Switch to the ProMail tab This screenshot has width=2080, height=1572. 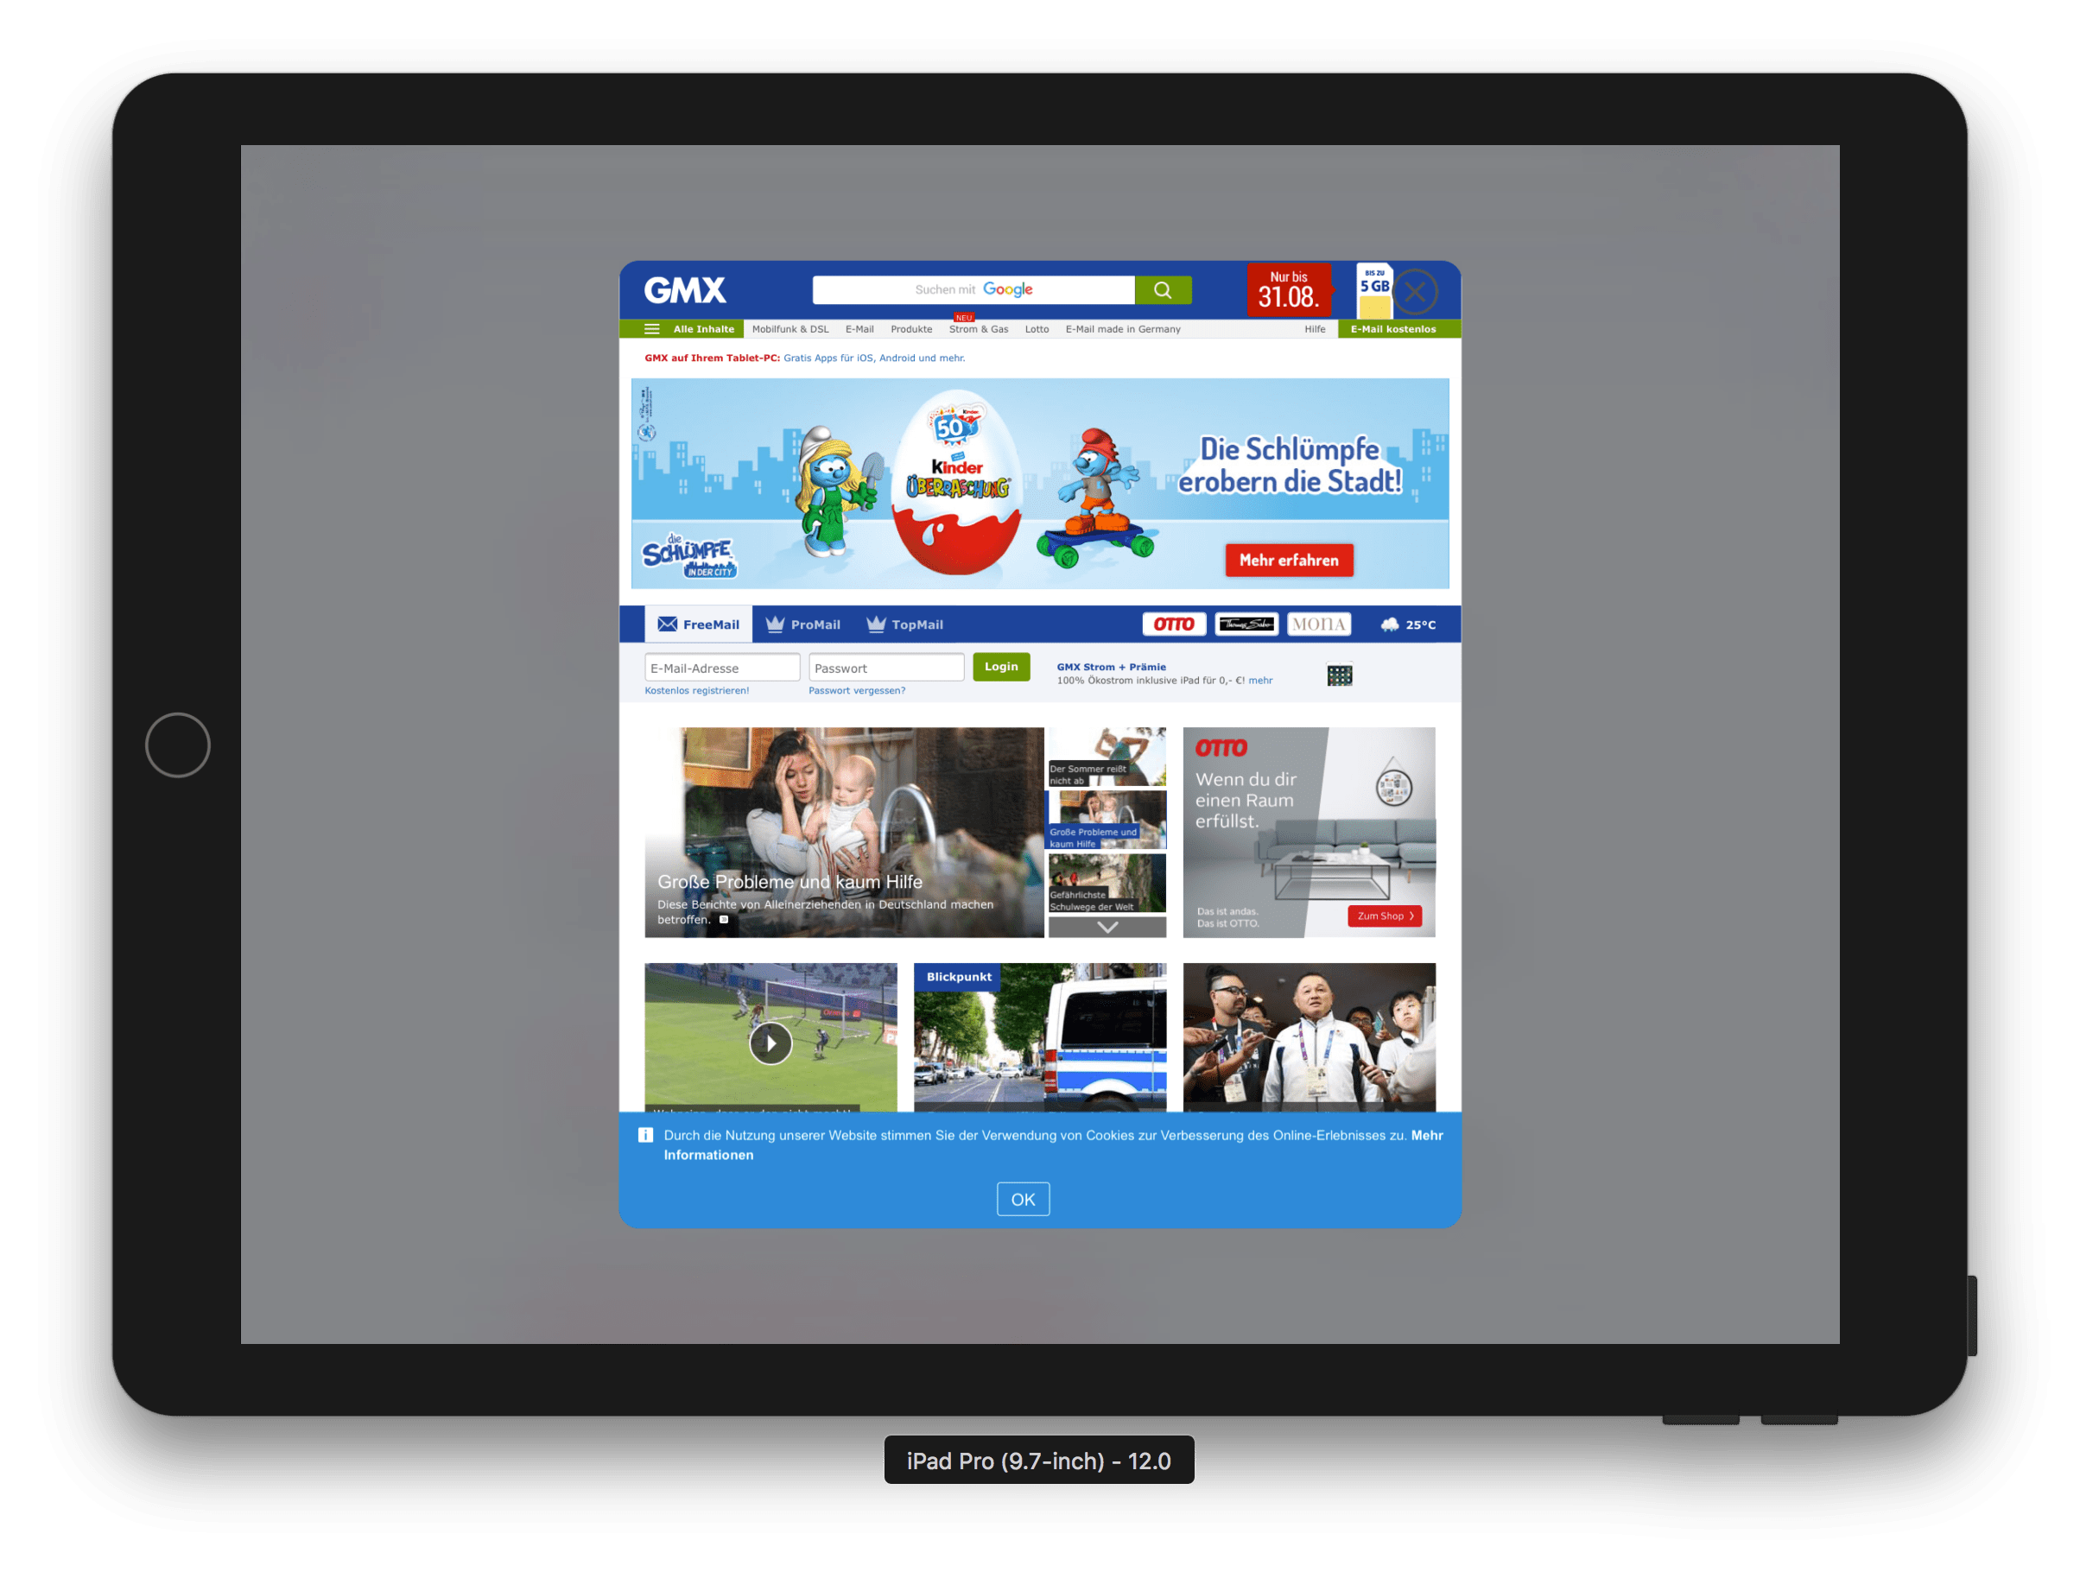(x=802, y=624)
